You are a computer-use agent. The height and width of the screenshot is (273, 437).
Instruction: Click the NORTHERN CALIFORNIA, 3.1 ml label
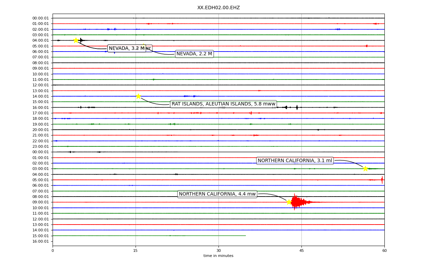[x=295, y=161]
